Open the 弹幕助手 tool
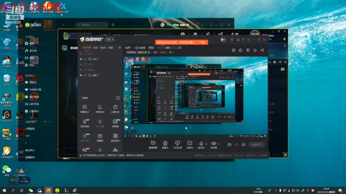 pyautogui.click(x=84, y=109)
